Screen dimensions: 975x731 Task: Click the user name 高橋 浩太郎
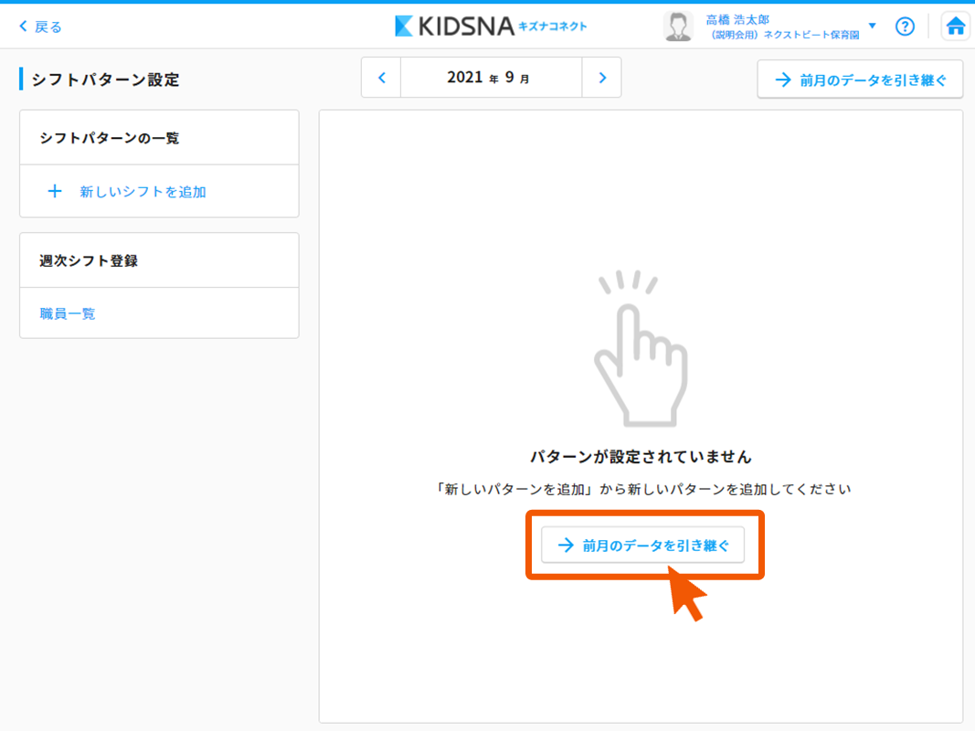[737, 19]
